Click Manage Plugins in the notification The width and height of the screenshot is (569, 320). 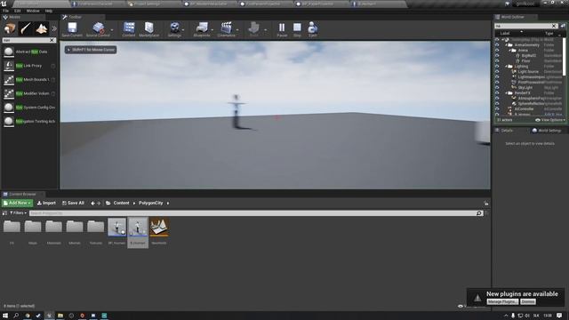[x=502, y=302]
